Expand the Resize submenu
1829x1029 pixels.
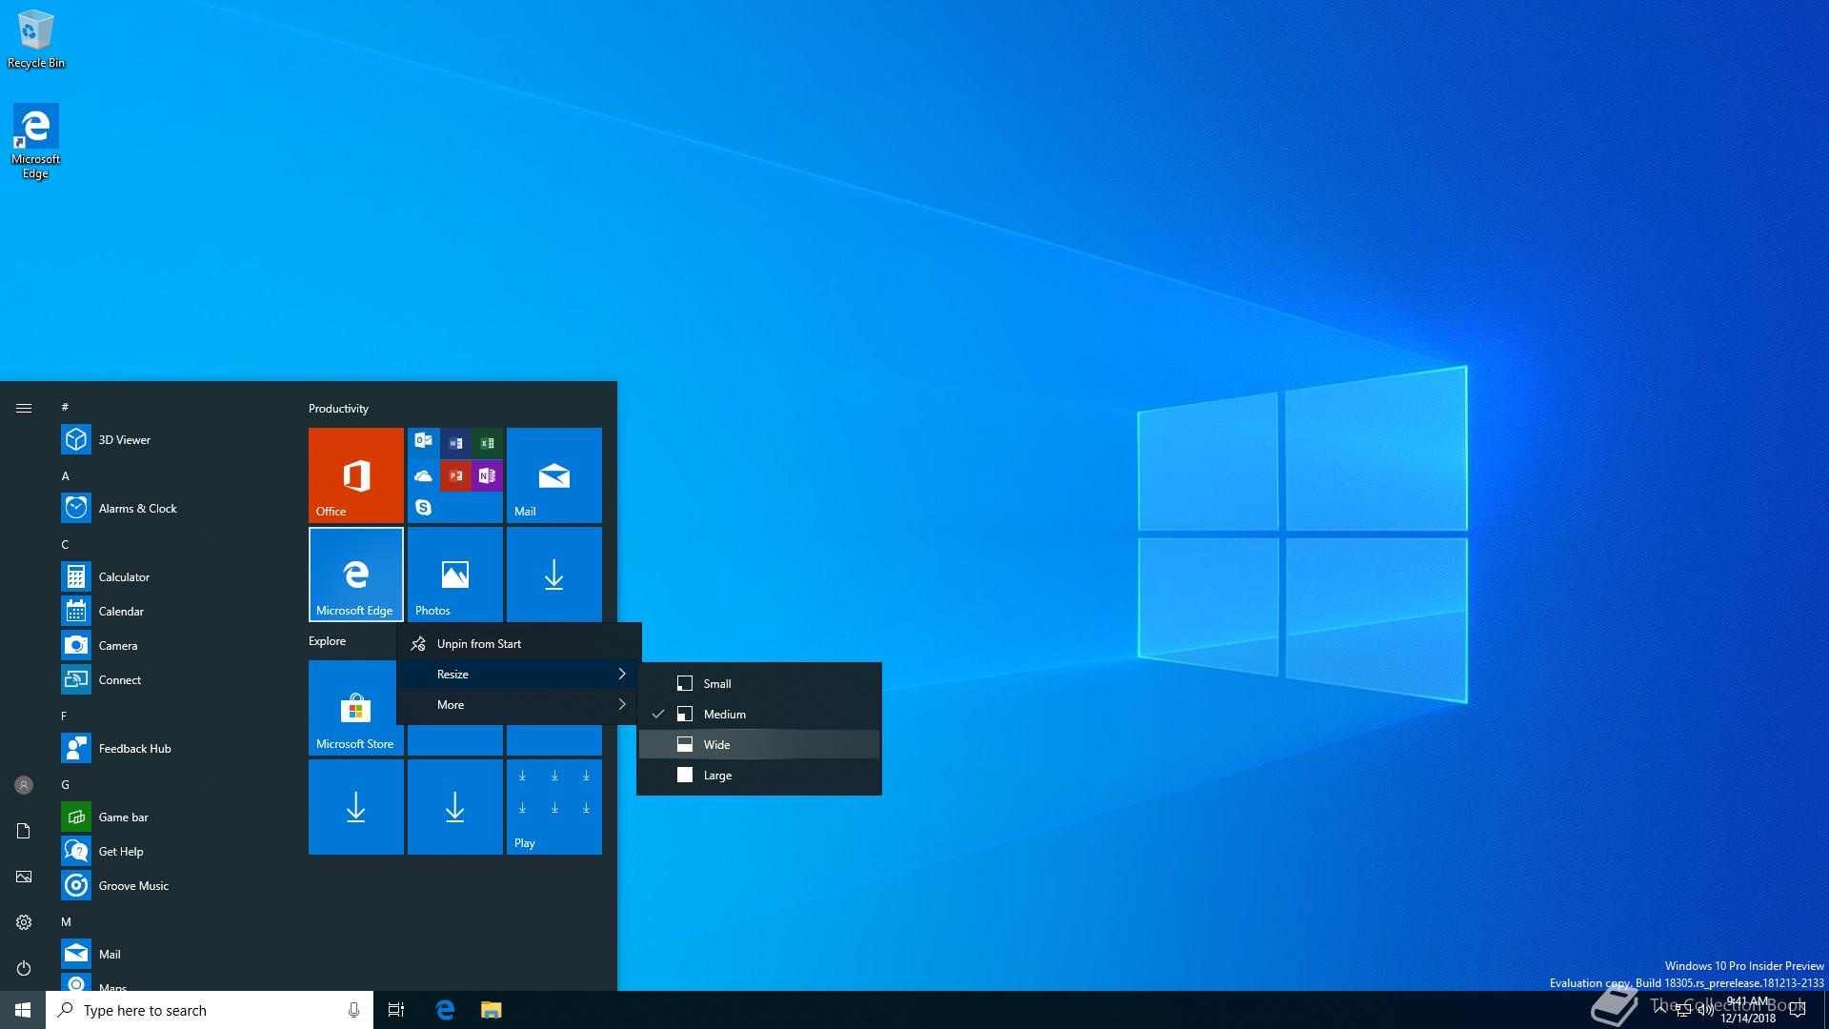(x=519, y=674)
